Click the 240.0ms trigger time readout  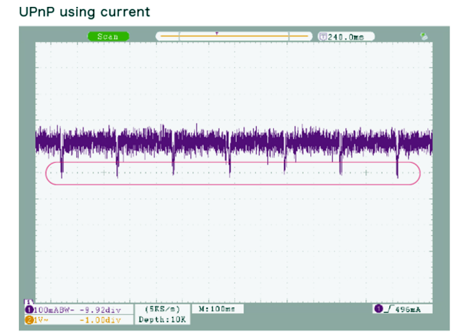[x=349, y=37]
